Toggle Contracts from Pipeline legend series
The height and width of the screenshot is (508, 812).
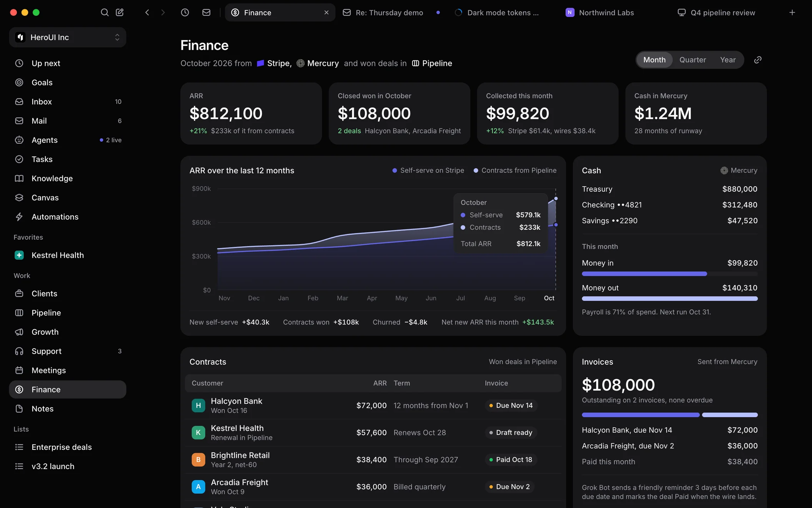click(515, 170)
